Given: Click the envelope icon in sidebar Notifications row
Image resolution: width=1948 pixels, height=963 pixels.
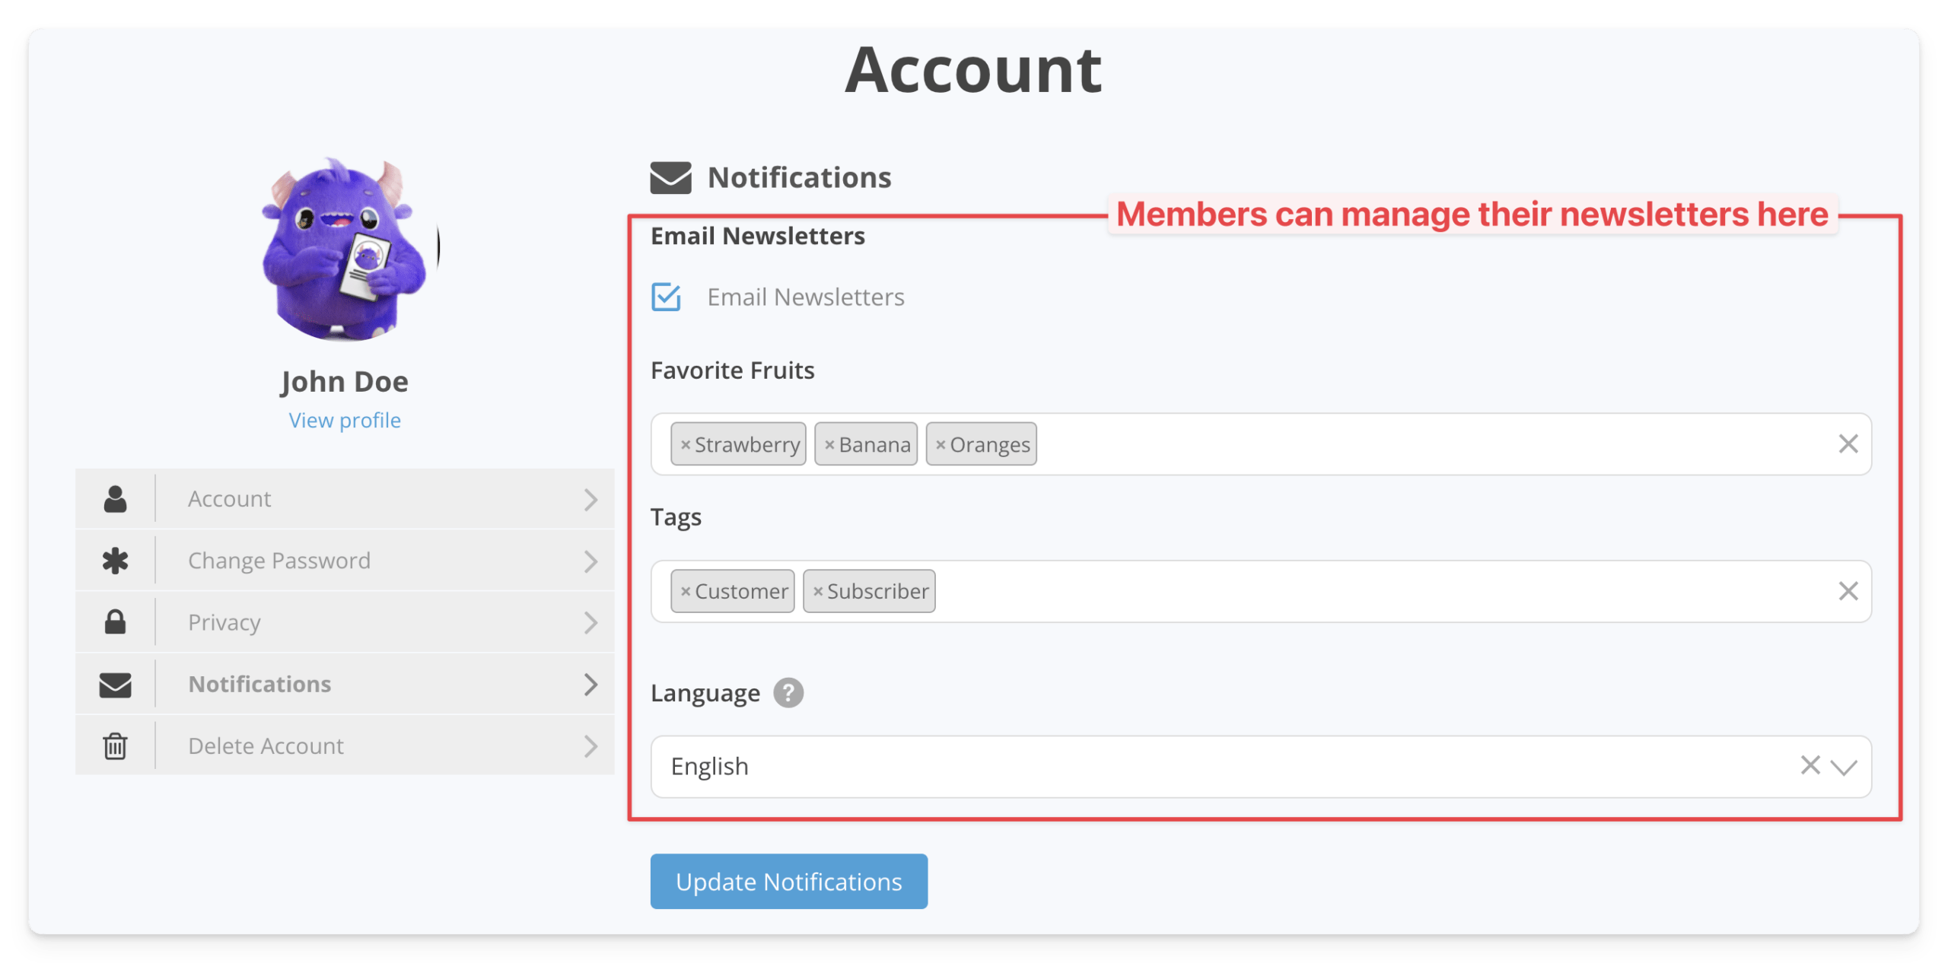Looking at the screenshot, I should click(115, 685).
